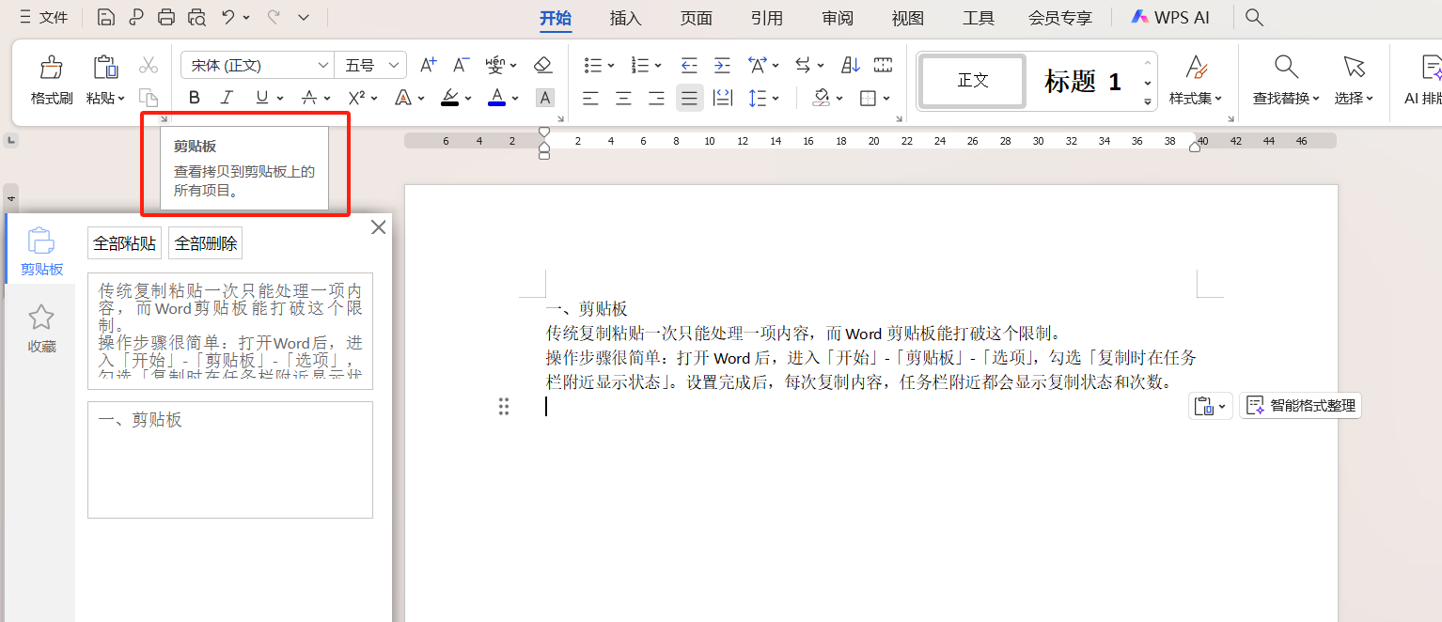Click the 全部粘贴 button in clipboard panel

tap(124, 242)
